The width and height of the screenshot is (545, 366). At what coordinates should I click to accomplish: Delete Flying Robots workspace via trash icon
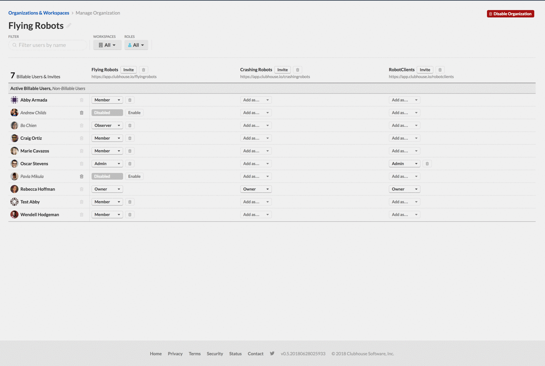click(x=144, y=70)
